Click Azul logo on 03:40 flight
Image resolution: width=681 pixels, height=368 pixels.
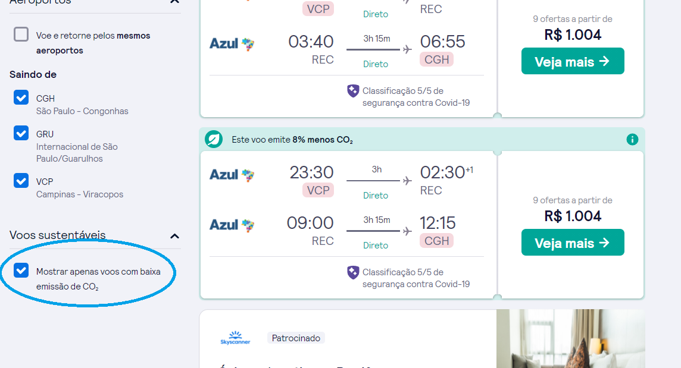[232, 43]
